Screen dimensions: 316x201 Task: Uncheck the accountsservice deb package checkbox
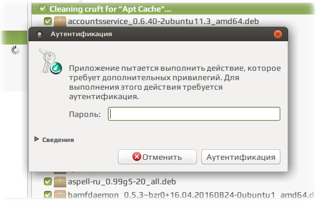[x=48, y=21]
